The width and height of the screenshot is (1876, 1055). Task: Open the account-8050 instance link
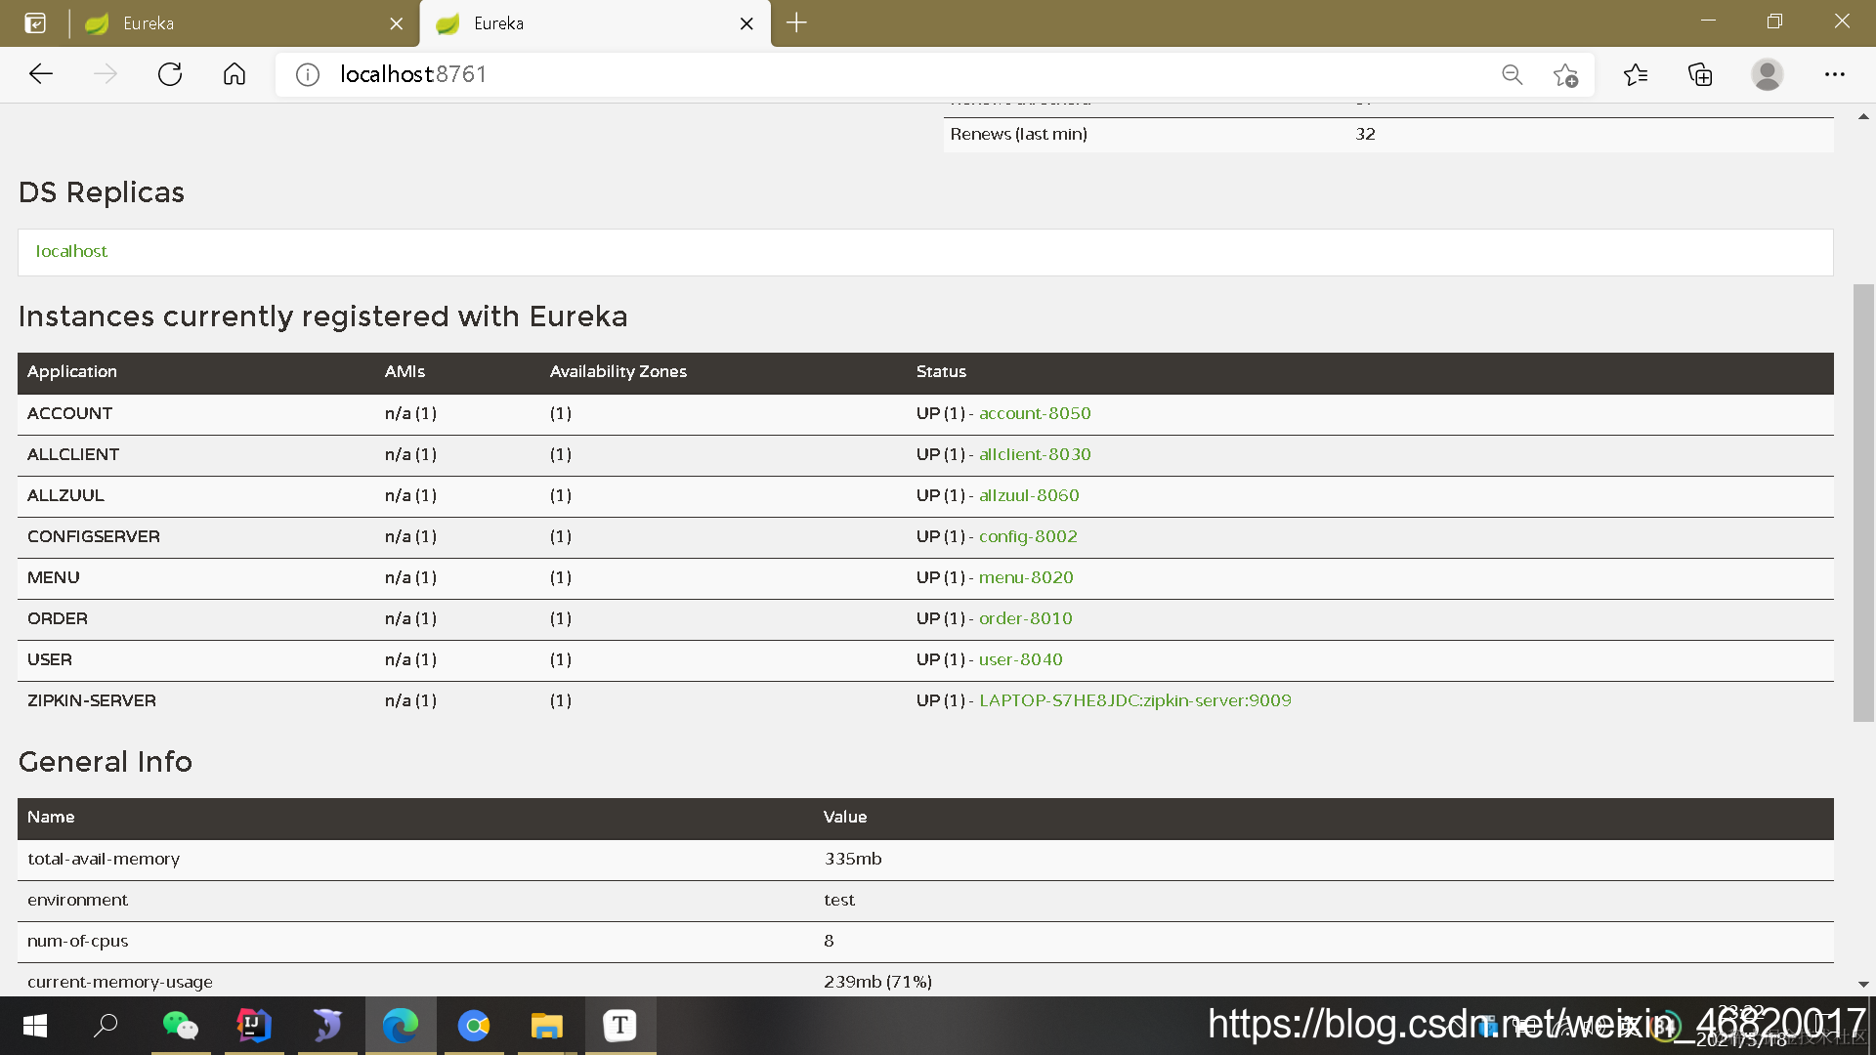[x=1034, y=413]
